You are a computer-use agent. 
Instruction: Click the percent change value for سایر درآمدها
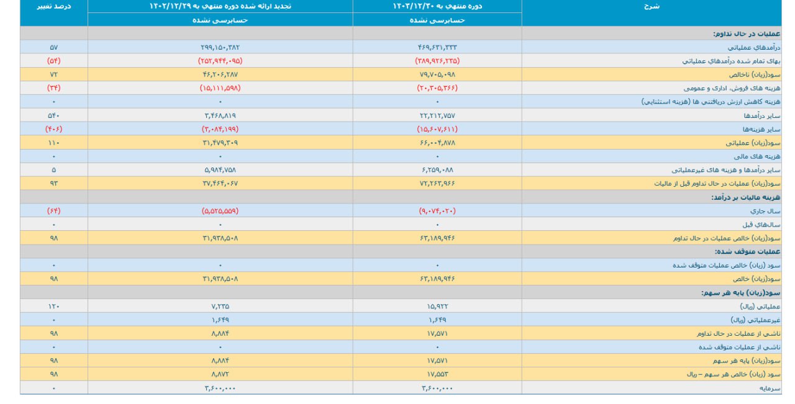coord(53,116)
